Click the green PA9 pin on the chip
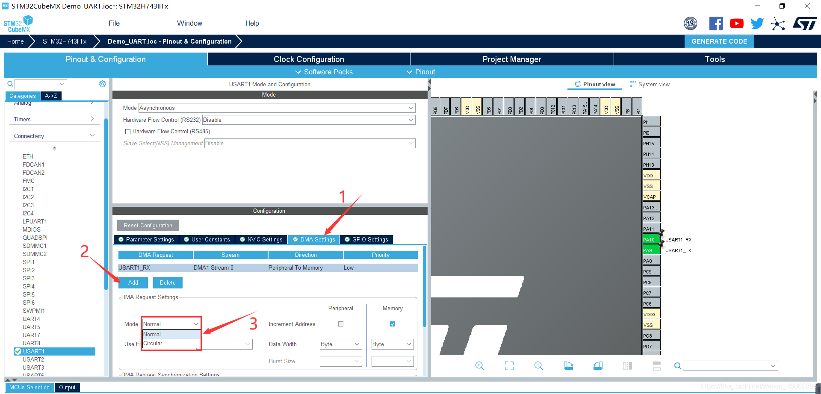The width and height of the screenshot is (821, 394). [651, 250]
